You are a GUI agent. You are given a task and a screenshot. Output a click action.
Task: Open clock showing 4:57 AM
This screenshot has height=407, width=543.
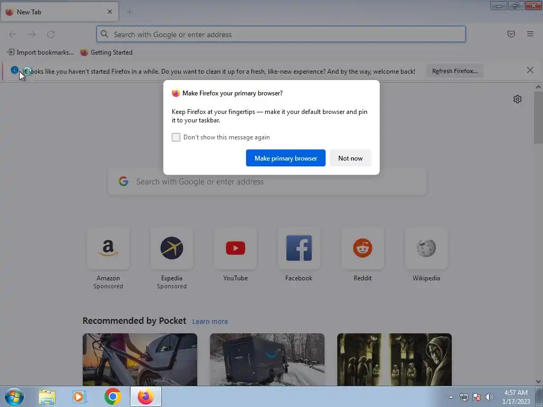(516, 397)
